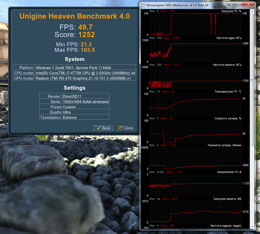Click the 'Частота ядра, МГц' graph label
260x234 pixels.
(x=229, y=38)
